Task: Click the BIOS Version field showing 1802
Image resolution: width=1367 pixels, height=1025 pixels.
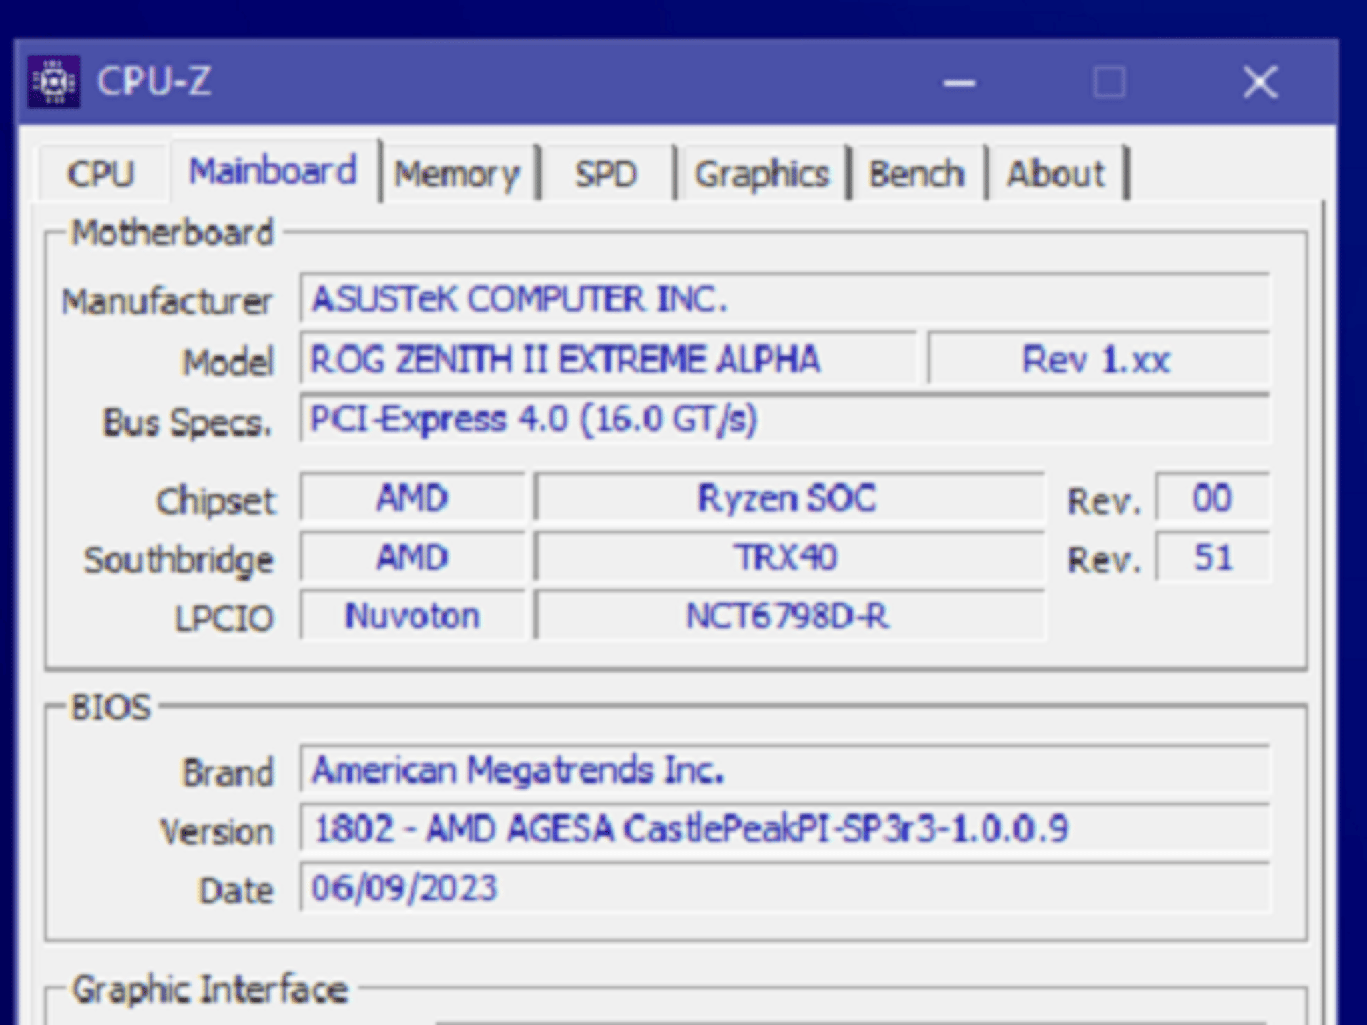Action: click(x=781, y=829)
